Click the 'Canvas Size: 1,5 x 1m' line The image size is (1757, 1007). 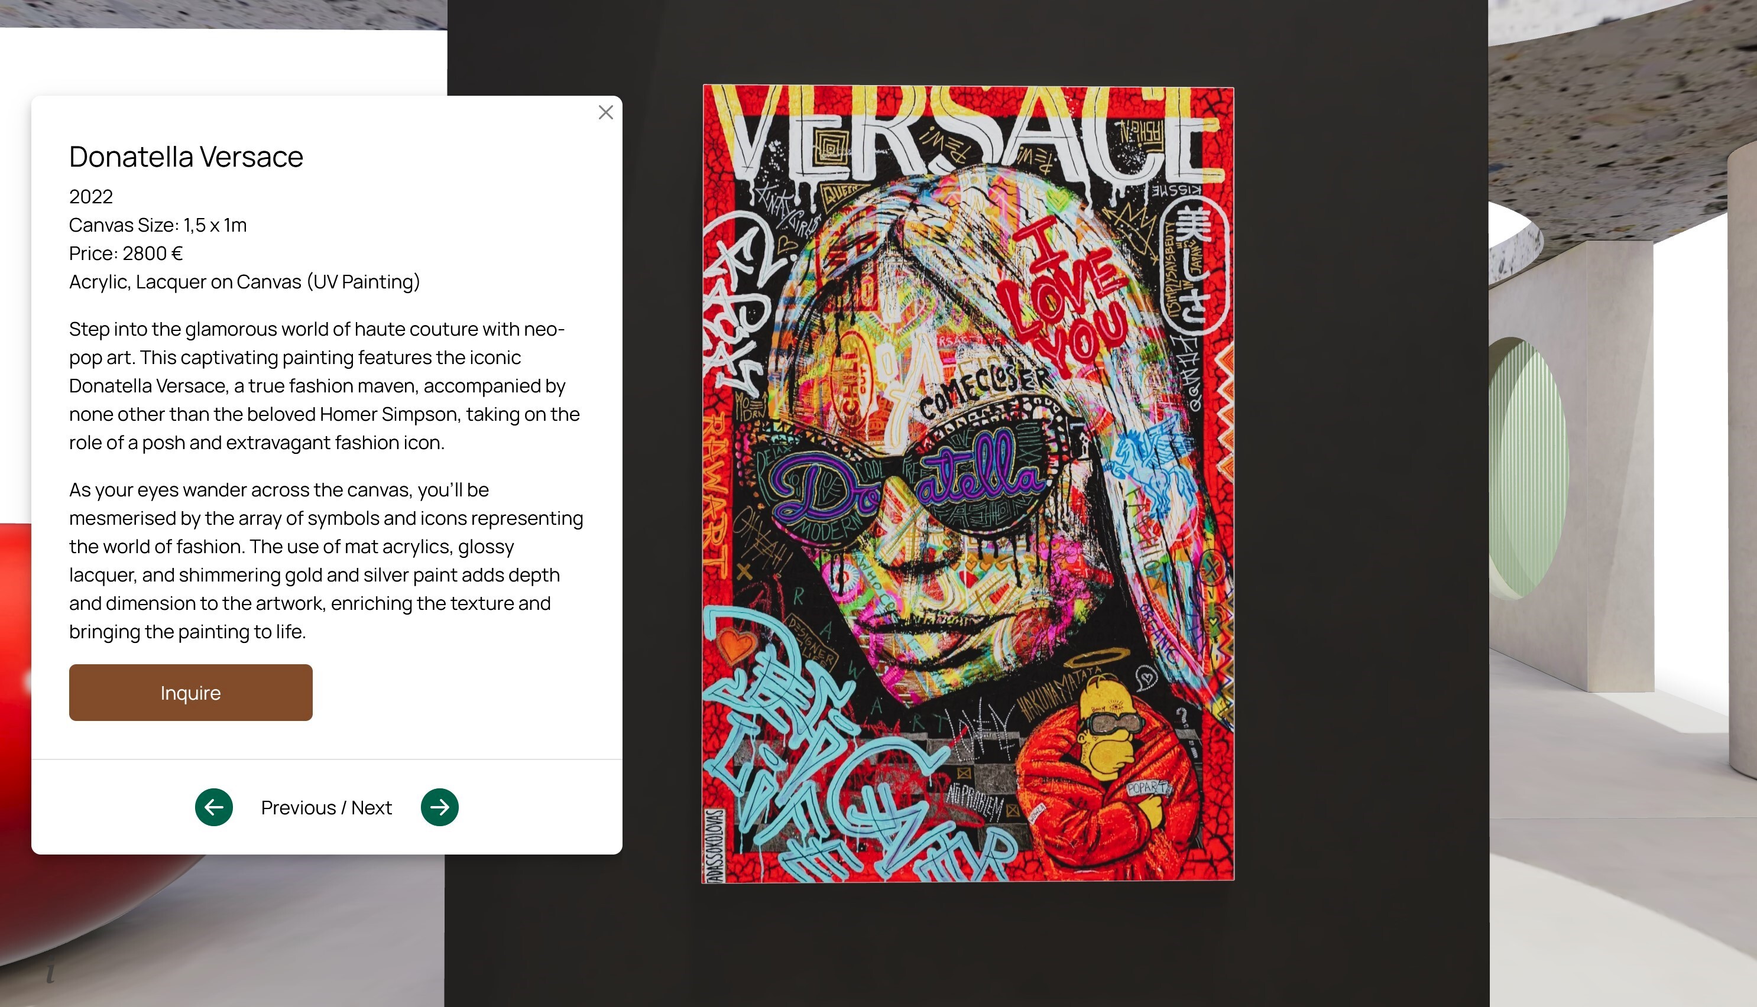coord(158,225)
